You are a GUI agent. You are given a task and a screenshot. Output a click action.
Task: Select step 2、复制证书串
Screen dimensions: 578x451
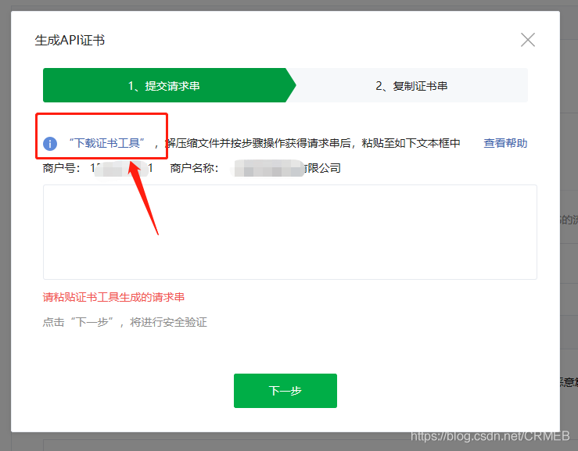coord(411,85)
